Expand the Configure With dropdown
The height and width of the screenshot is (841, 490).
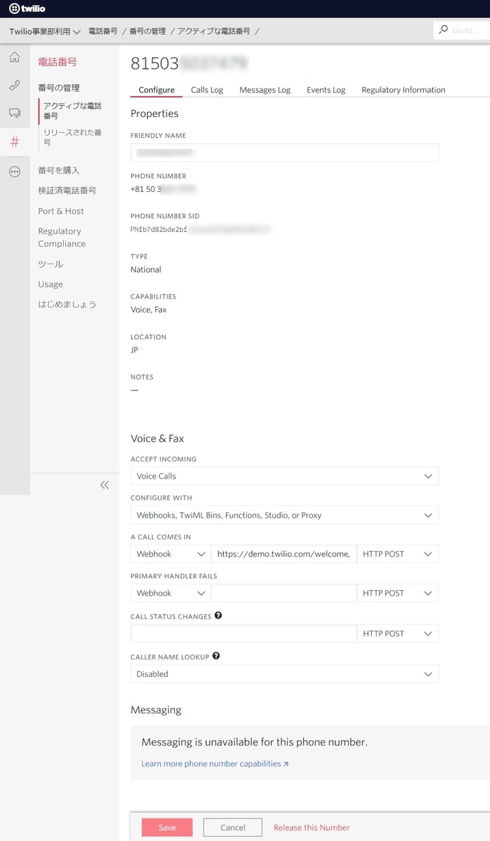click(284, 515)
